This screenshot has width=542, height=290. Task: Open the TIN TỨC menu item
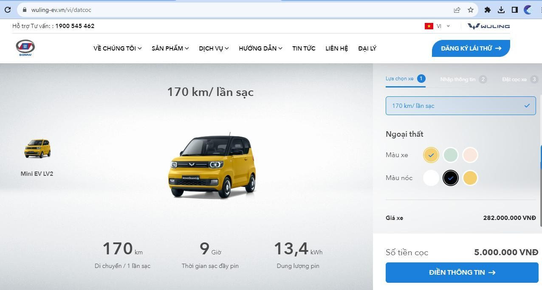tap(304, 48)
